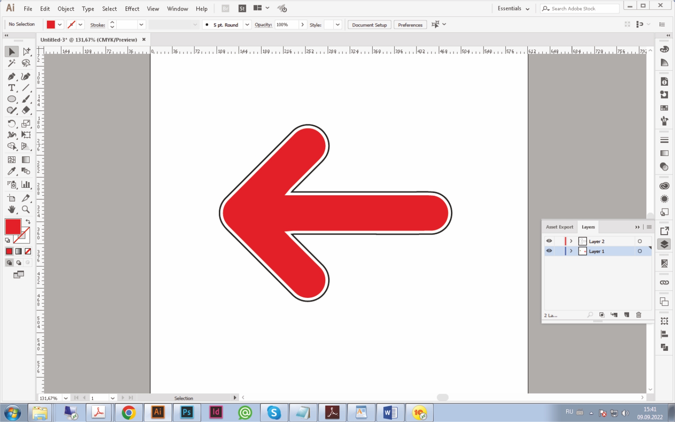
Task: Click the Rotate tool
Action: click(11, 124)
